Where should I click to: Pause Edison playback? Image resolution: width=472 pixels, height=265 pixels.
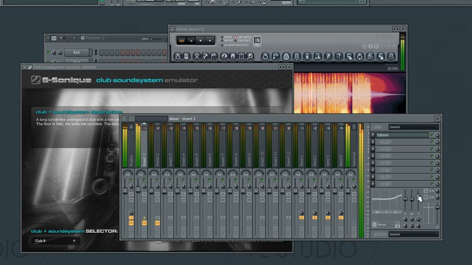[191, 40]
